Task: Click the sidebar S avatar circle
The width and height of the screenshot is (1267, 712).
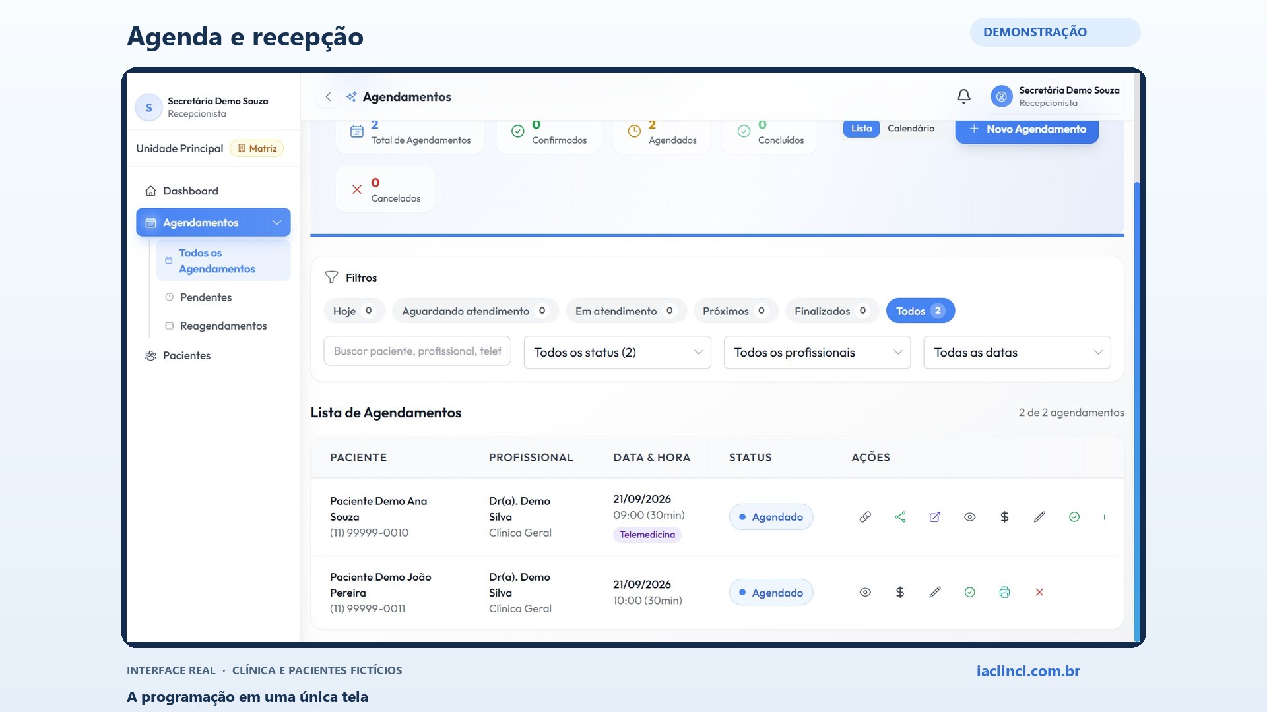Action: (x=148, y=107)
